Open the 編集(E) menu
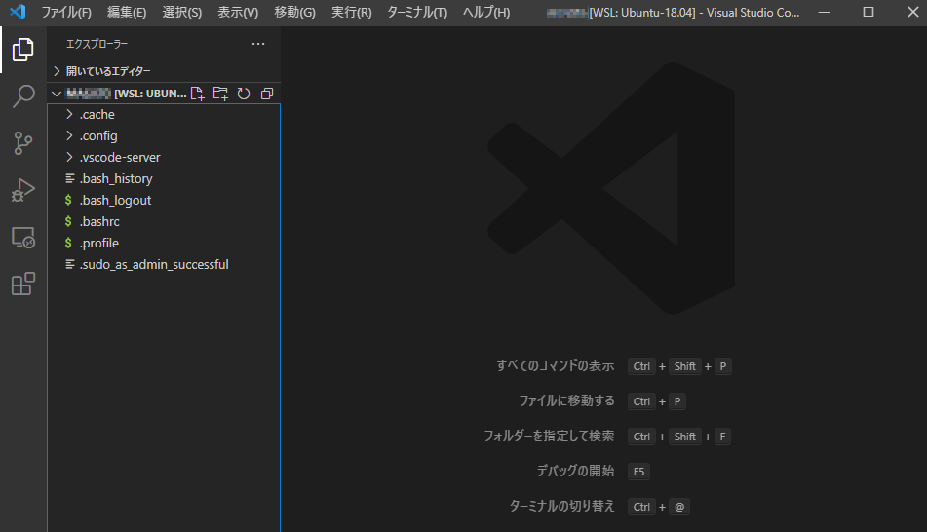Viewport: 927px width, 532px height. click(x=127, y=13)
